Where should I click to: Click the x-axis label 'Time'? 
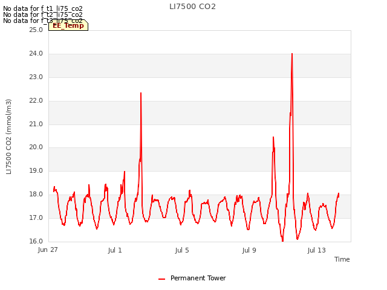click(342, 259)
